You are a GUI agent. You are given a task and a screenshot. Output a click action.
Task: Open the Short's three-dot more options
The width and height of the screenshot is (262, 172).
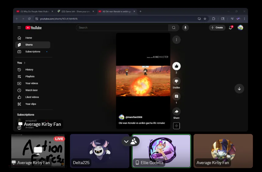176,40
